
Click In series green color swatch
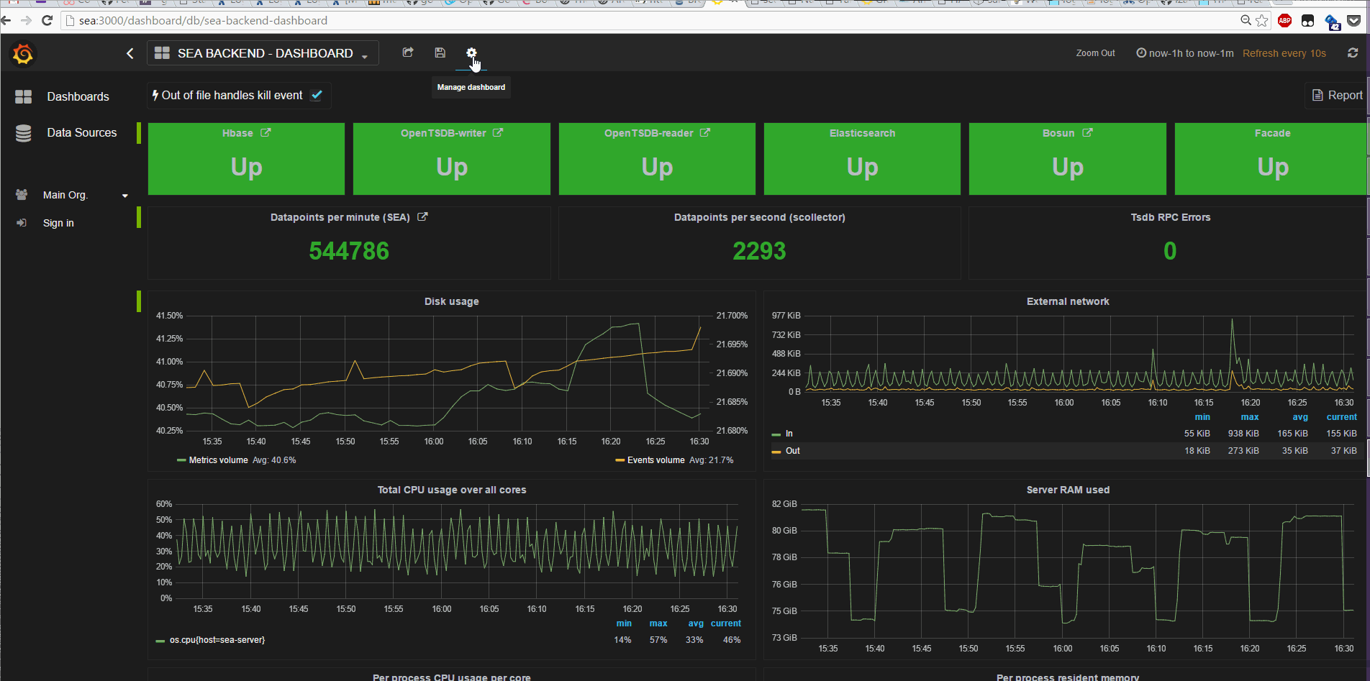(776, 434)
